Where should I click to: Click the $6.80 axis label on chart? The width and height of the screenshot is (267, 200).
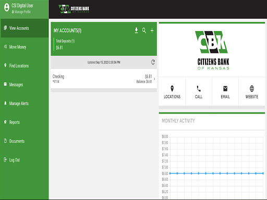pyautogui.click(x=165, y=173)
